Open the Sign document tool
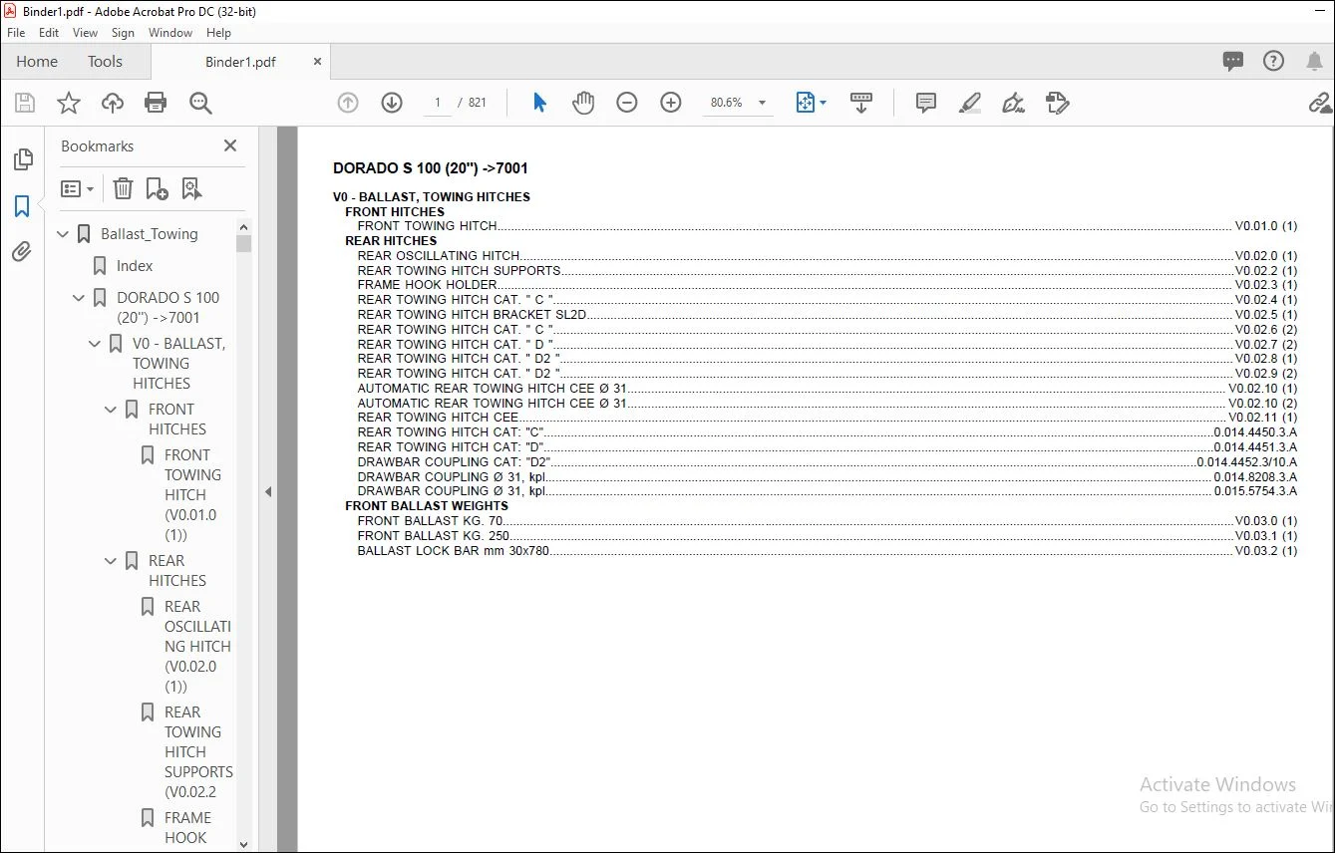The width and height of the screenshot is (1335, 853). (x=1014, y=103)
